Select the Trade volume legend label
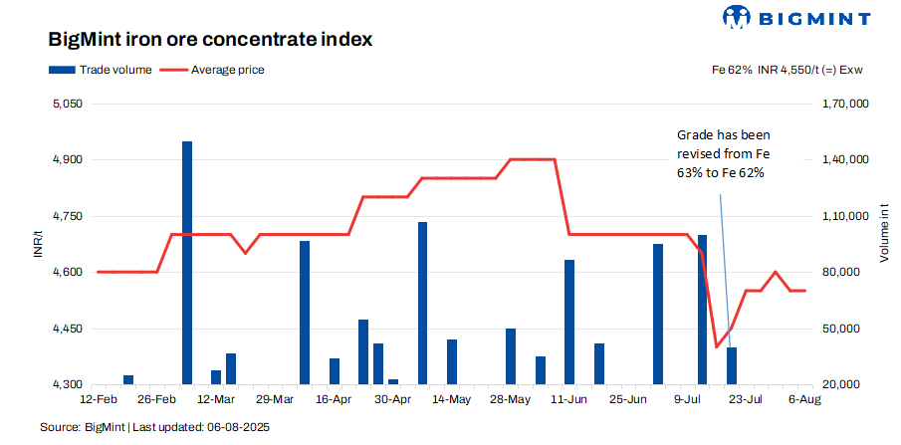 tap(115, 70)
